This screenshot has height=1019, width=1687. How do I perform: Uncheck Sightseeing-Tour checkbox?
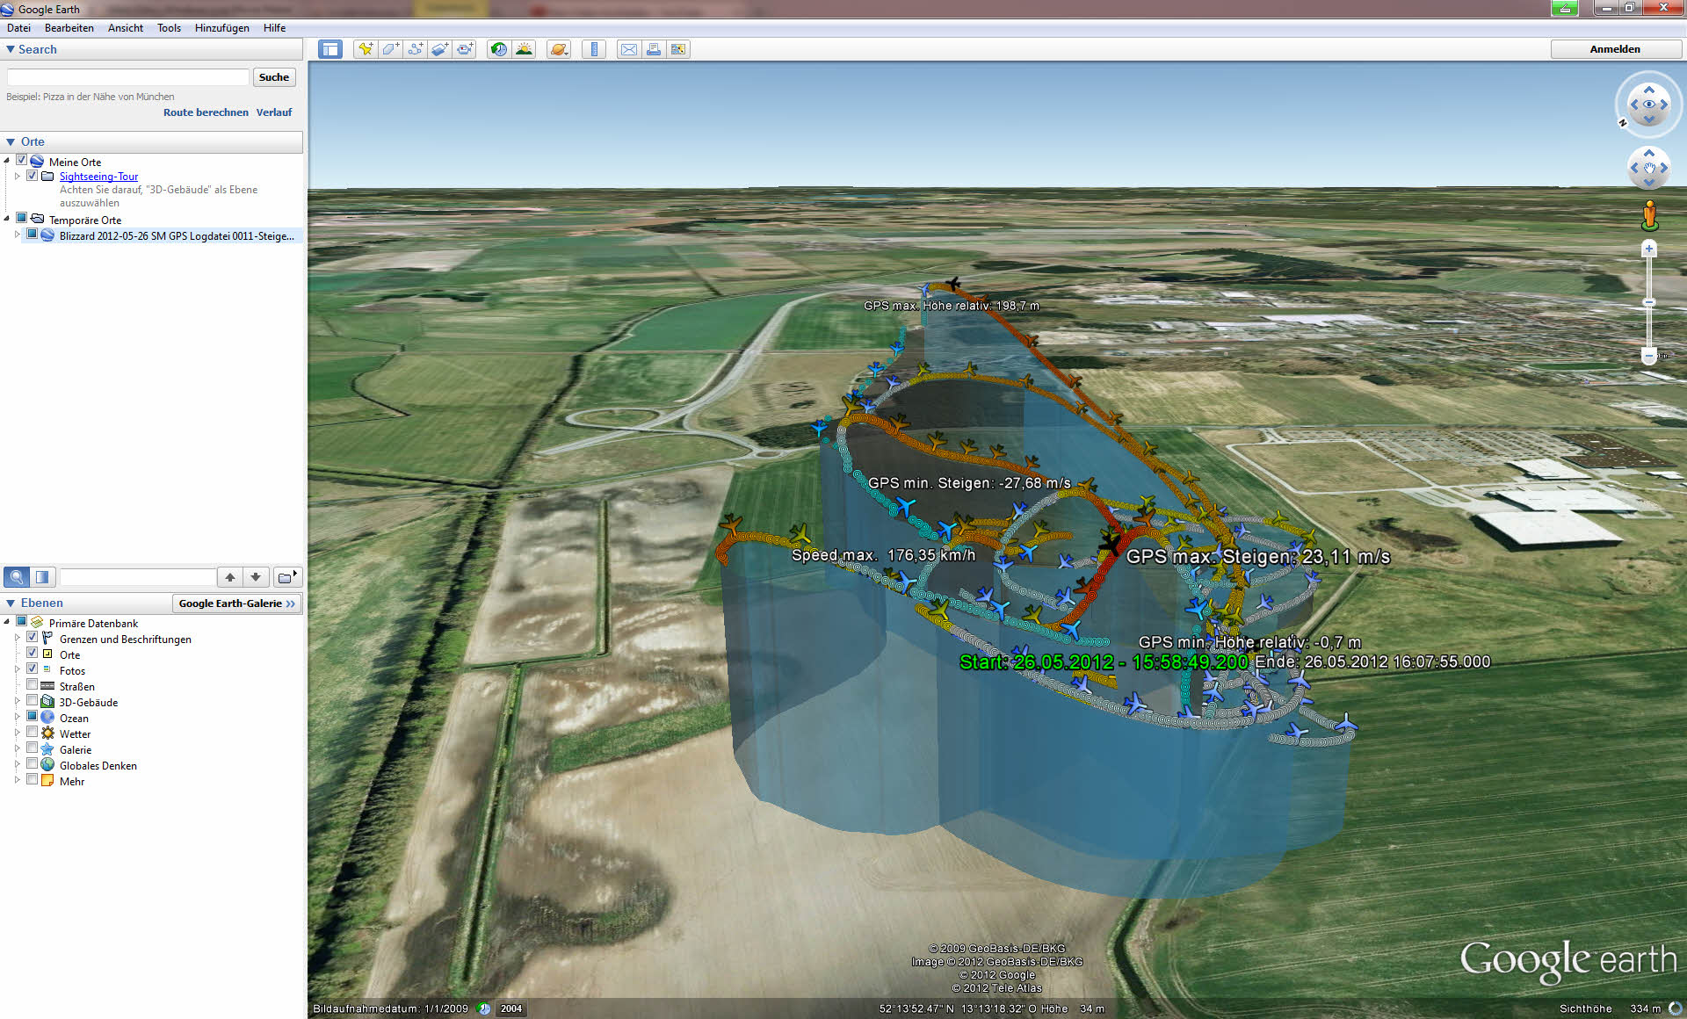pos(32,176)
